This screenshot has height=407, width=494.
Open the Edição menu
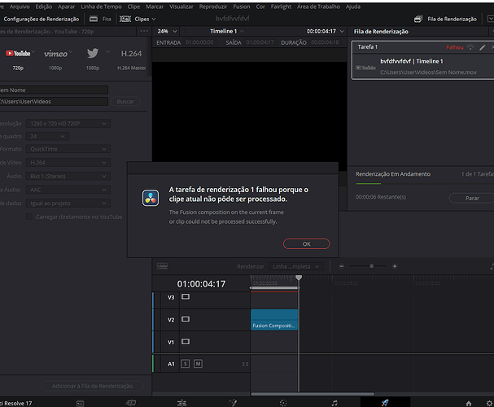pos(43,7)
